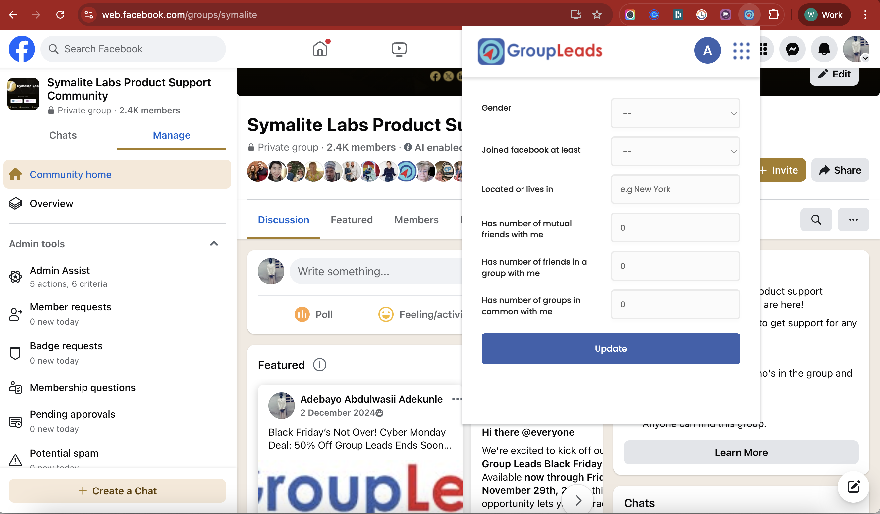Go back to previous page
Viewport: 880px width, 514px height.
pyautogui.click(x=13, y=15)
